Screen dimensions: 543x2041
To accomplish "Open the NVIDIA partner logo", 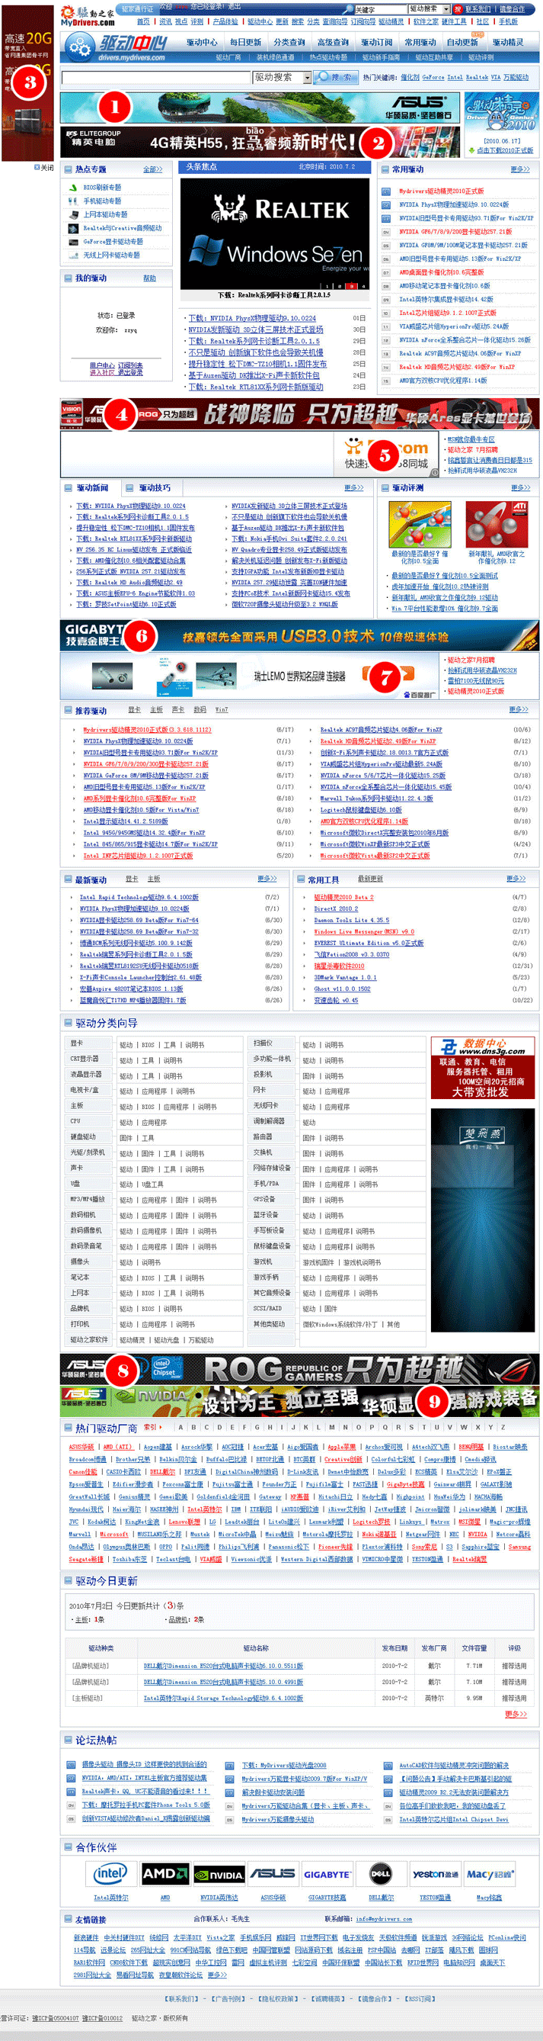I will click(219, 1874).
